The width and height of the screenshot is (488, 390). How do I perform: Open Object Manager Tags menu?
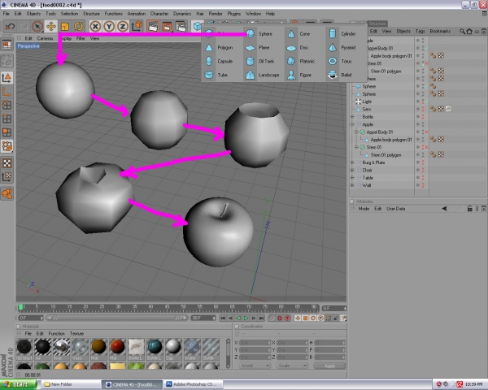pos(420,31)
